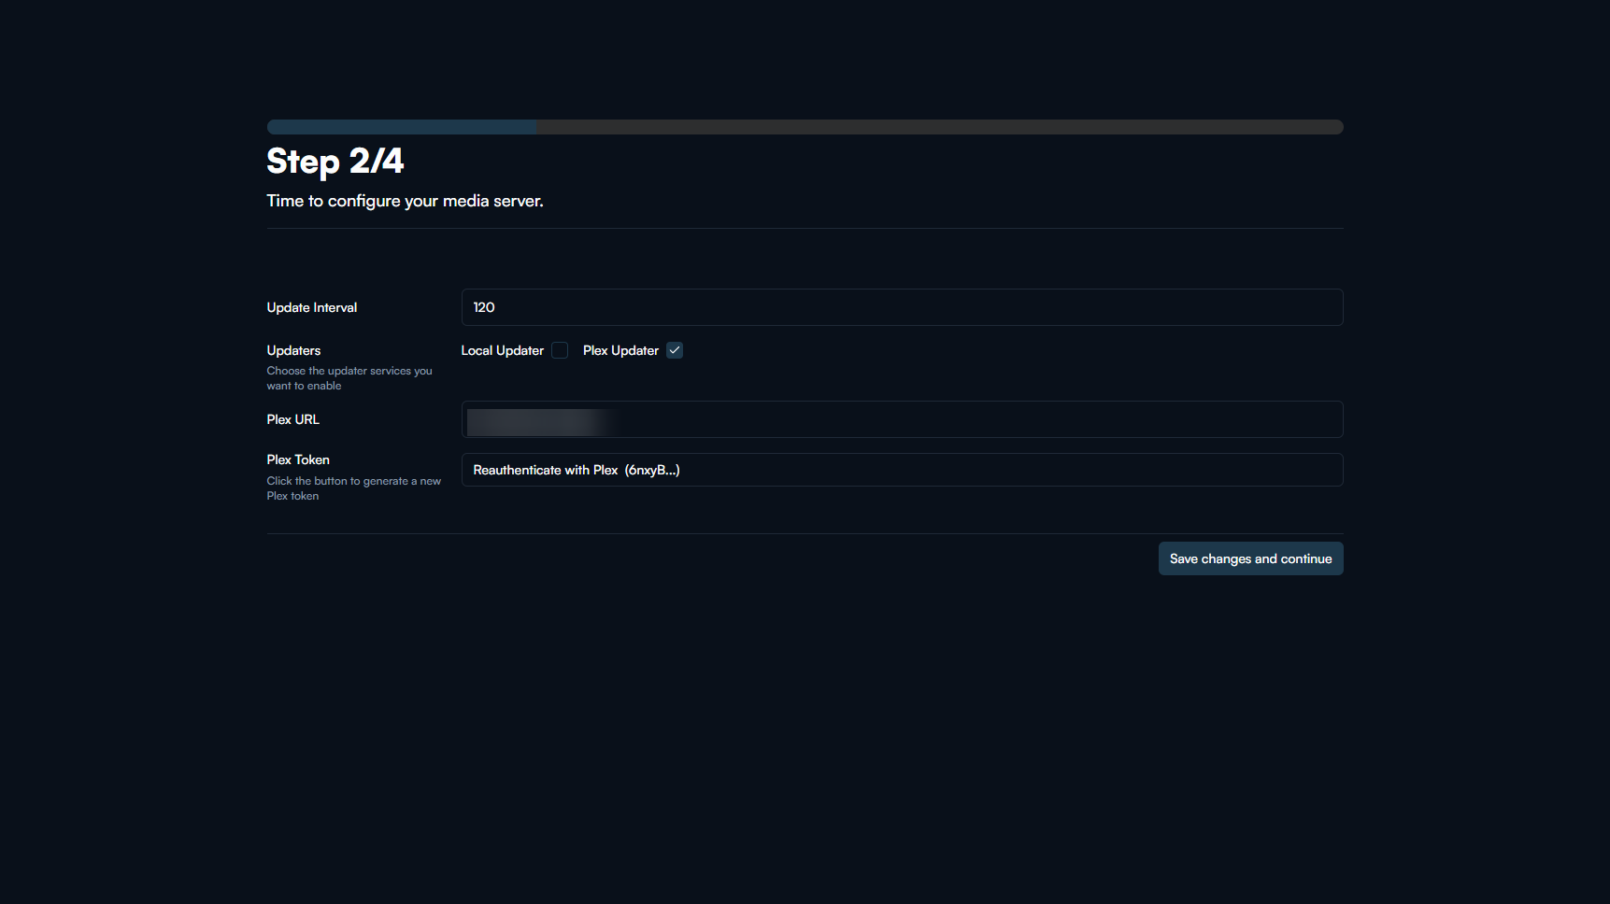Viewport: 1610px width, 904px height.
Task: Click 'generate a new Plex token' hint text
Action: pos(353,488)
